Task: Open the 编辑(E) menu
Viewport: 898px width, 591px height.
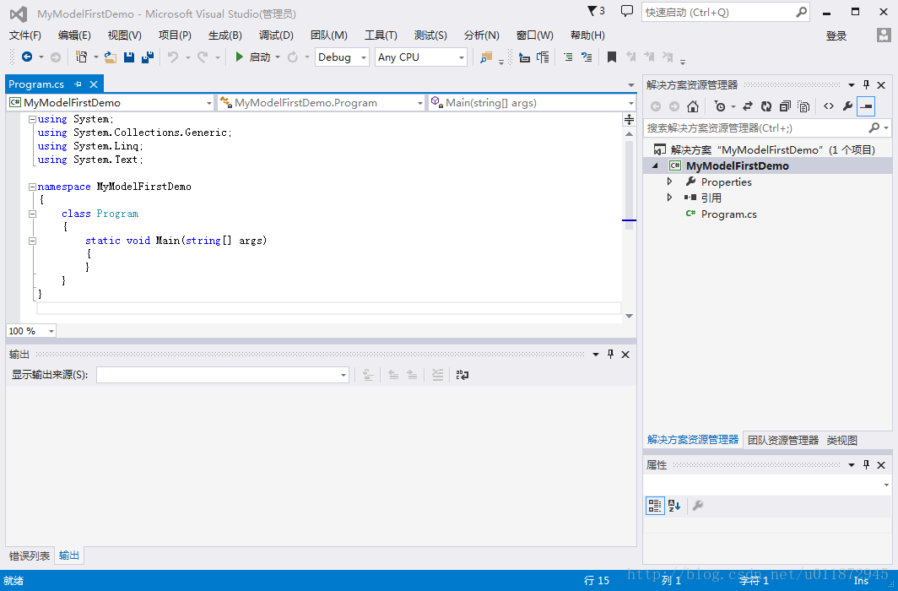Action: point(74,35)
